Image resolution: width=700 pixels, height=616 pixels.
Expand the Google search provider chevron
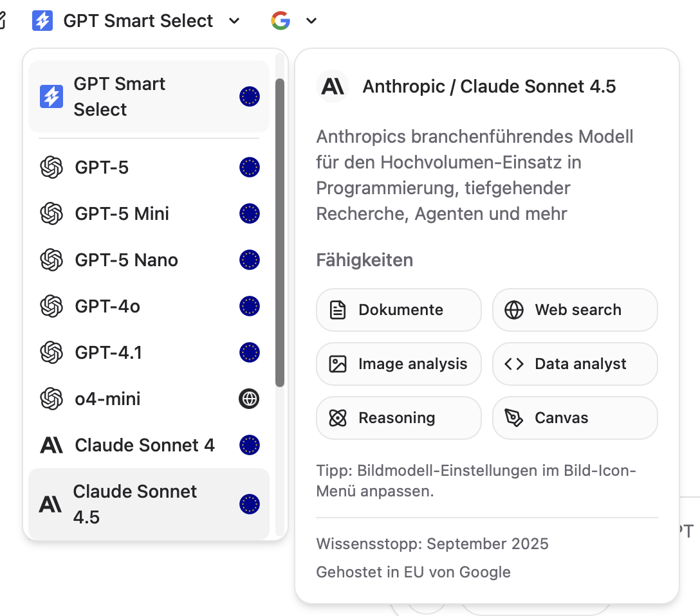click(311, 21)
